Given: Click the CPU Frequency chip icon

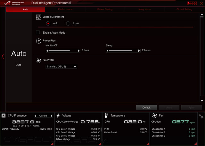Looking at the screenshot, I should 4,116.
